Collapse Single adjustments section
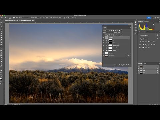 139,39
